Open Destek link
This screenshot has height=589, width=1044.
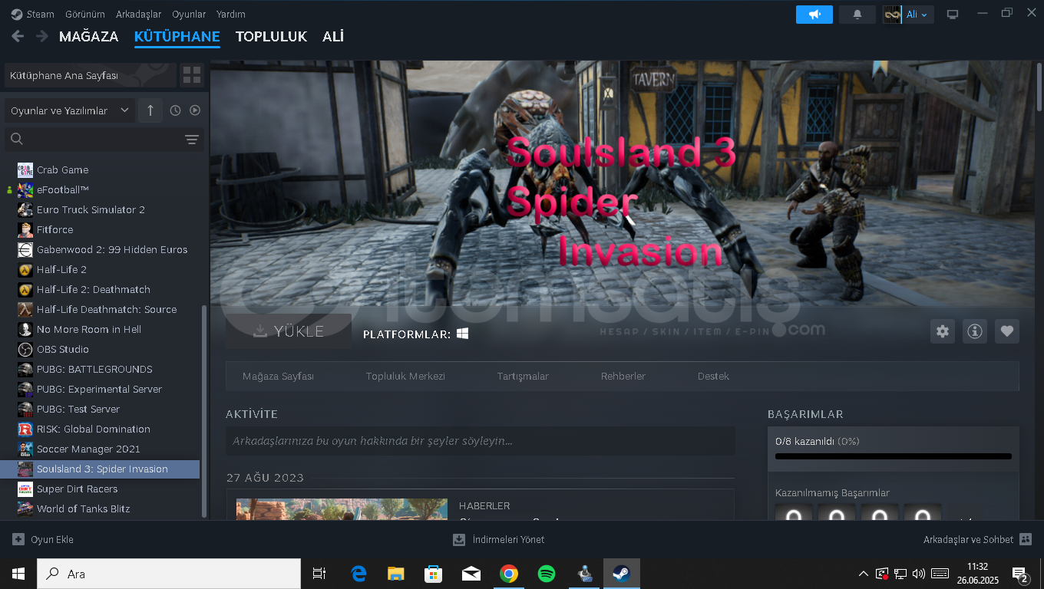(x=713, y=376)
